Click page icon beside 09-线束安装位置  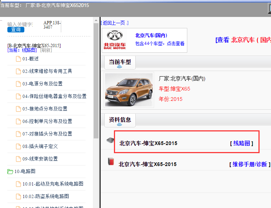pyautogui.click(x=18, y=159)
